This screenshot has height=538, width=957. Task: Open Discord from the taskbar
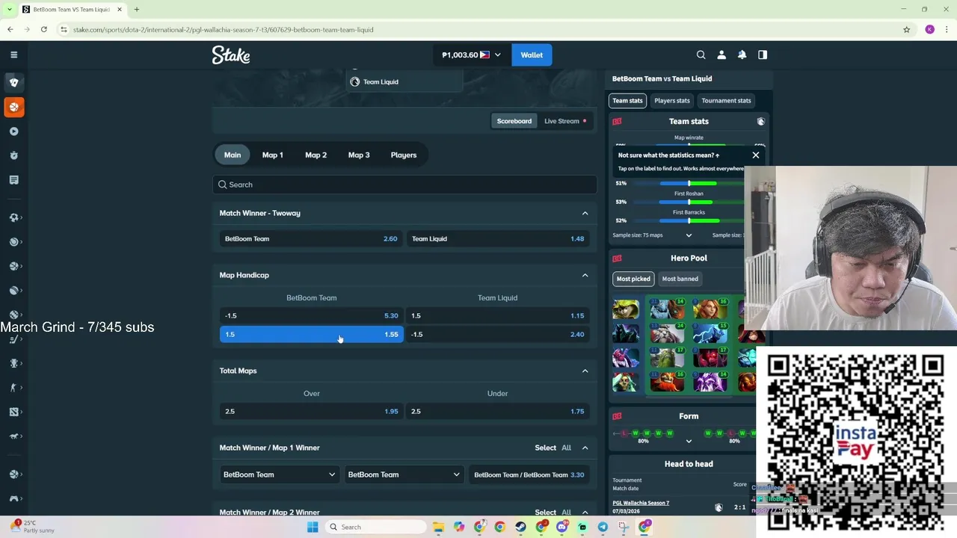[x=562, y=527]
